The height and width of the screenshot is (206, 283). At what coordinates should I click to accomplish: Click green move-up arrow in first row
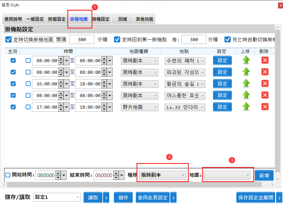(246, 60)
